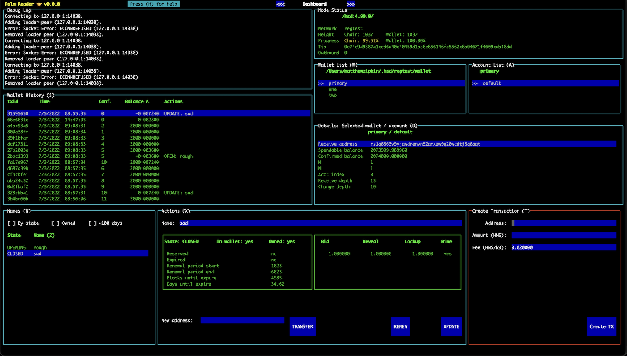This screenshot has width=627, height=356.
Task: Select transaction 0d2fbaf2 in Wallet History
Action: [159, 186]
